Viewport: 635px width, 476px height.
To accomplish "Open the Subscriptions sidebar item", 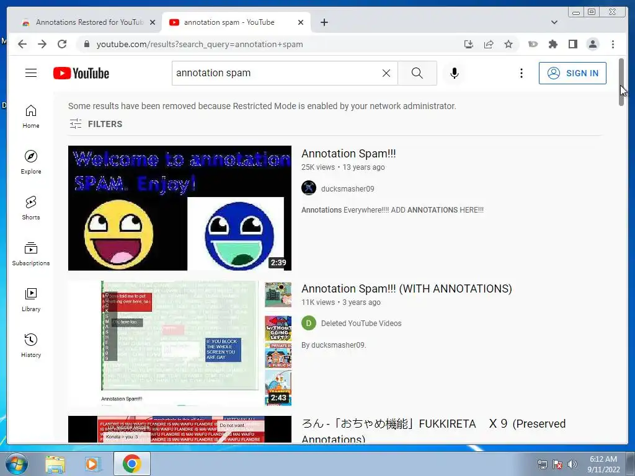I will coord(31,253).
